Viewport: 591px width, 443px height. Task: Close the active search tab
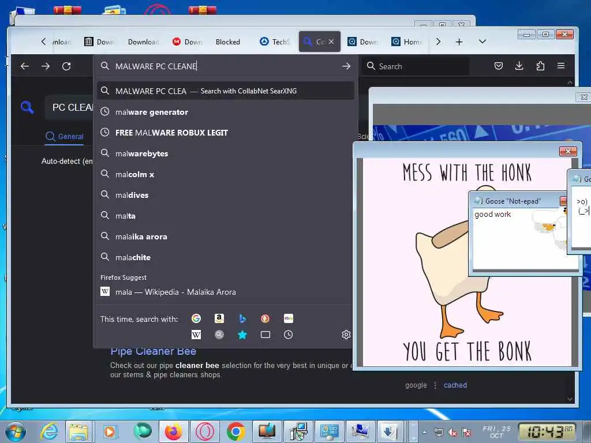tap(331, 42)
